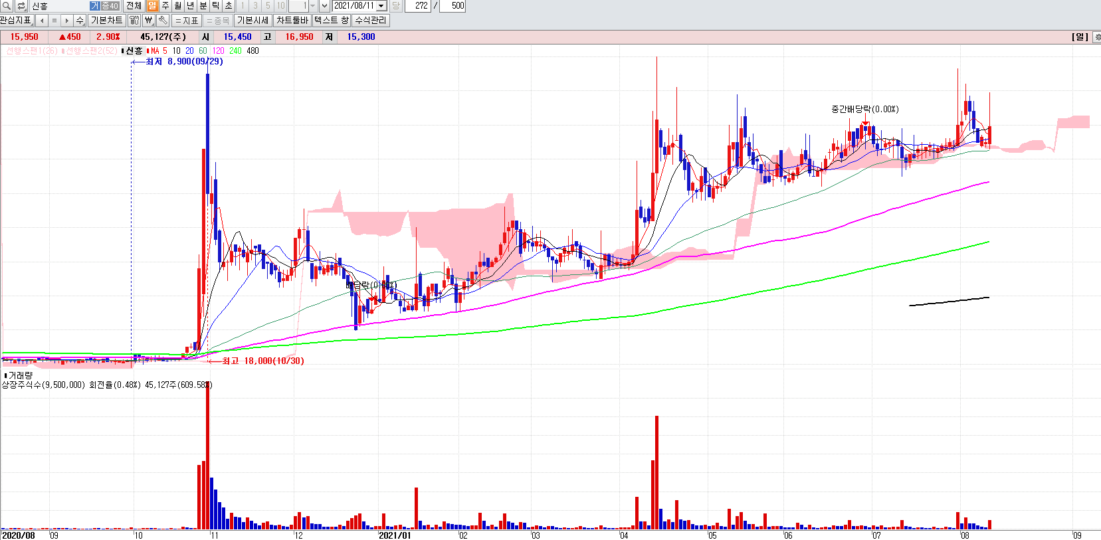Click the MA 20 blue legend label
1101x540 pixels.
click(x=189, y=50)
